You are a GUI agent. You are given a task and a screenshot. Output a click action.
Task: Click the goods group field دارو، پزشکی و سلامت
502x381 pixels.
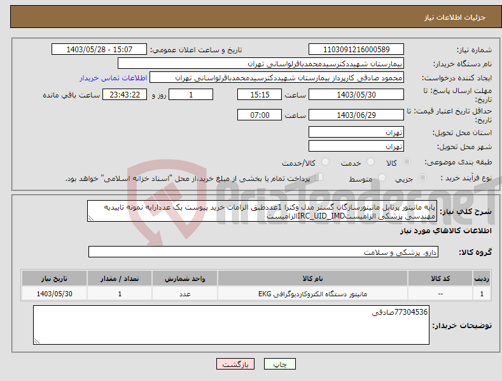click(x=263, y=252)
